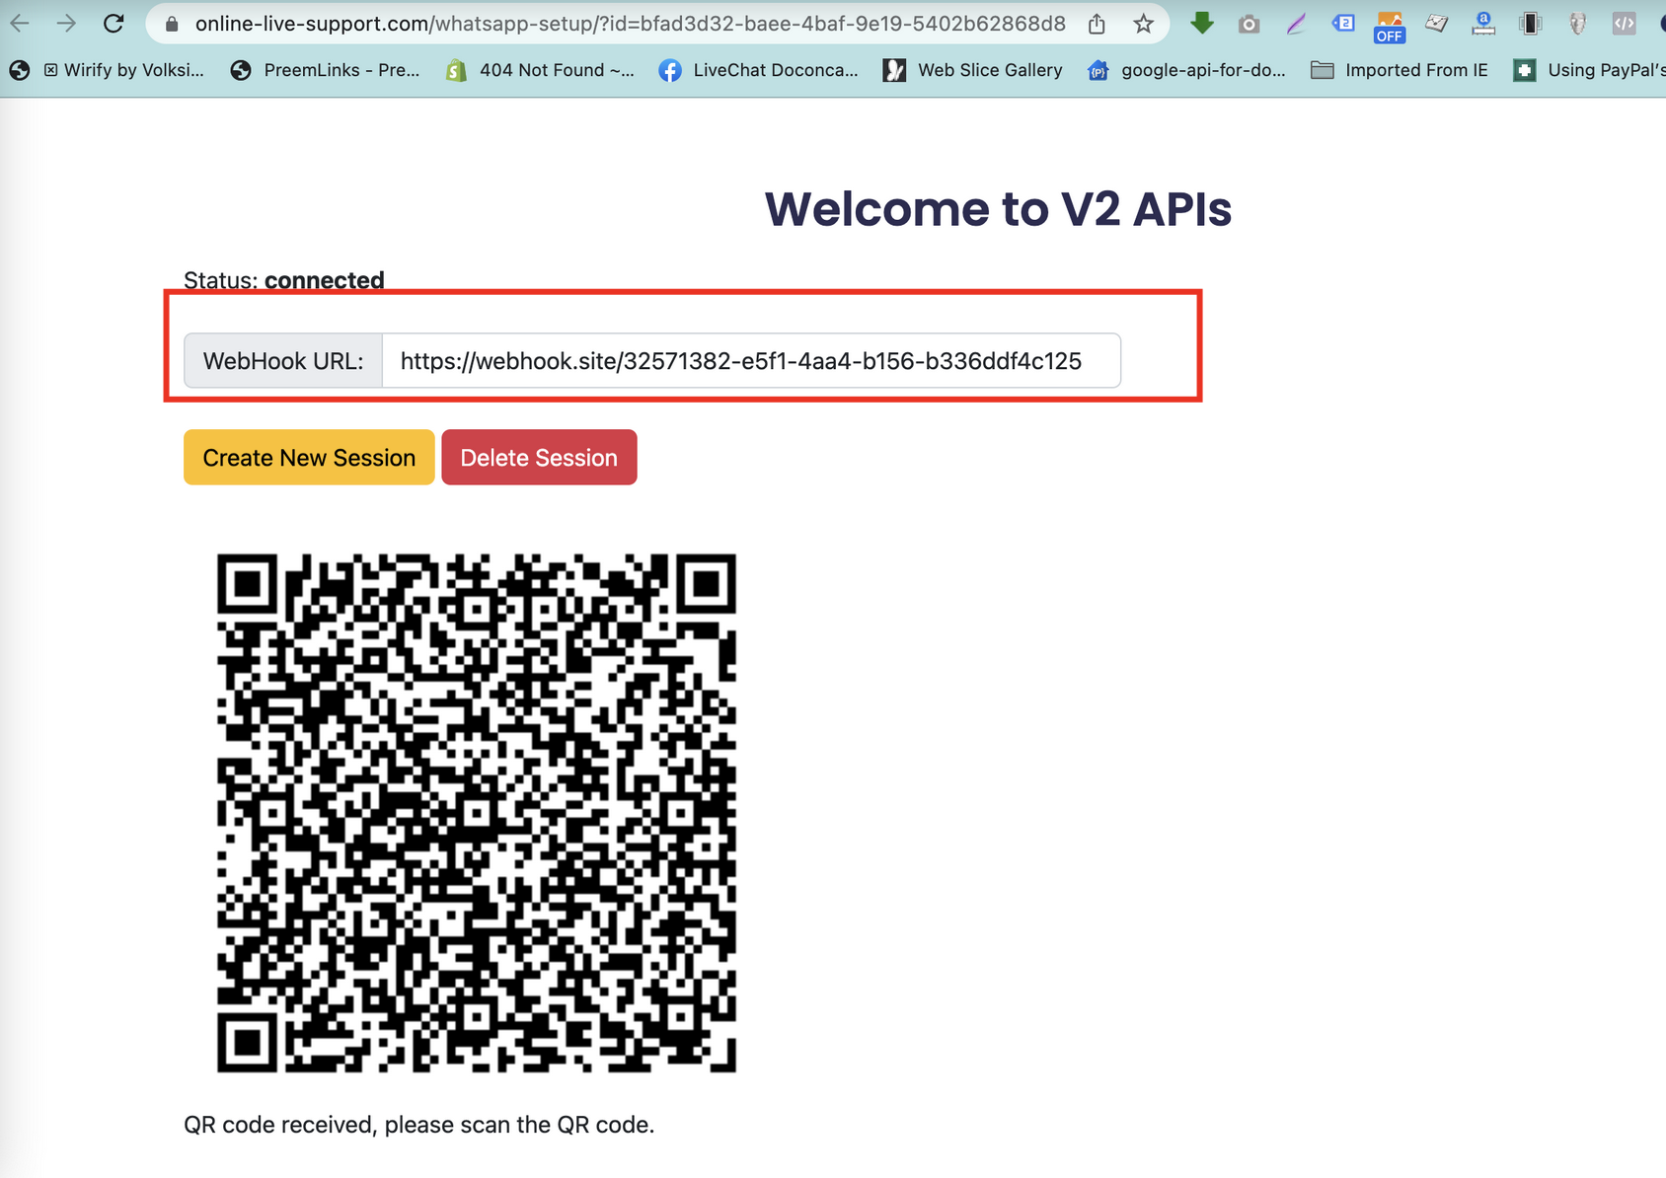Screen dimensions: 1666x1178
Task: Click the Welcome to V2 APIs heading
Action: click(x=998, y=209)
